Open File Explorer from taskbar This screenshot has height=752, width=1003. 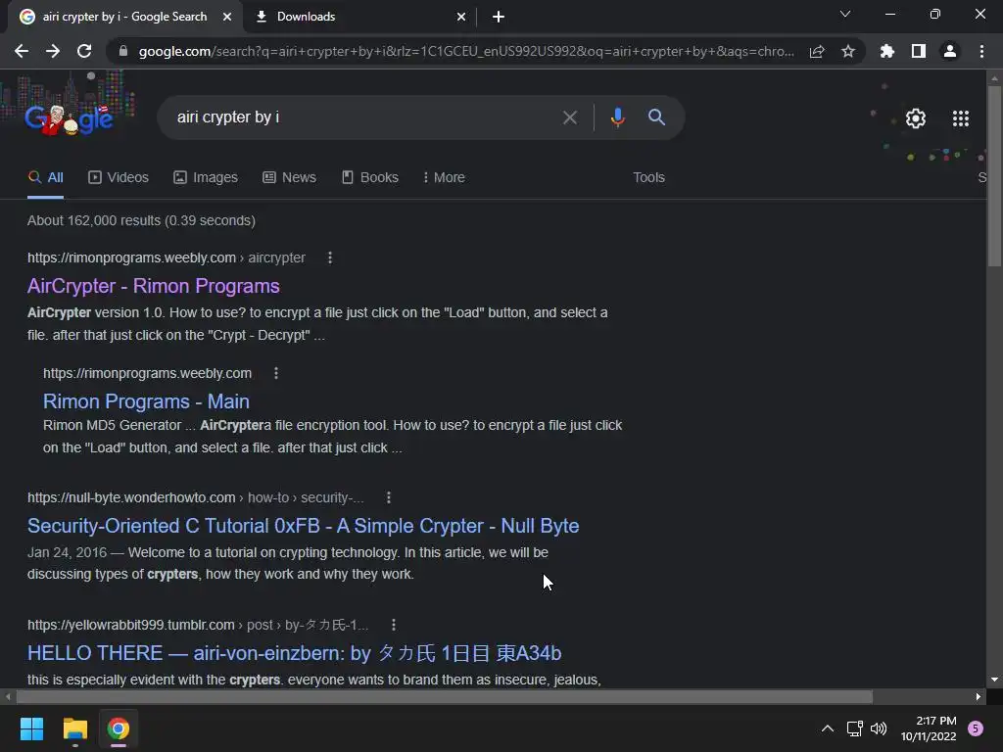74,728
